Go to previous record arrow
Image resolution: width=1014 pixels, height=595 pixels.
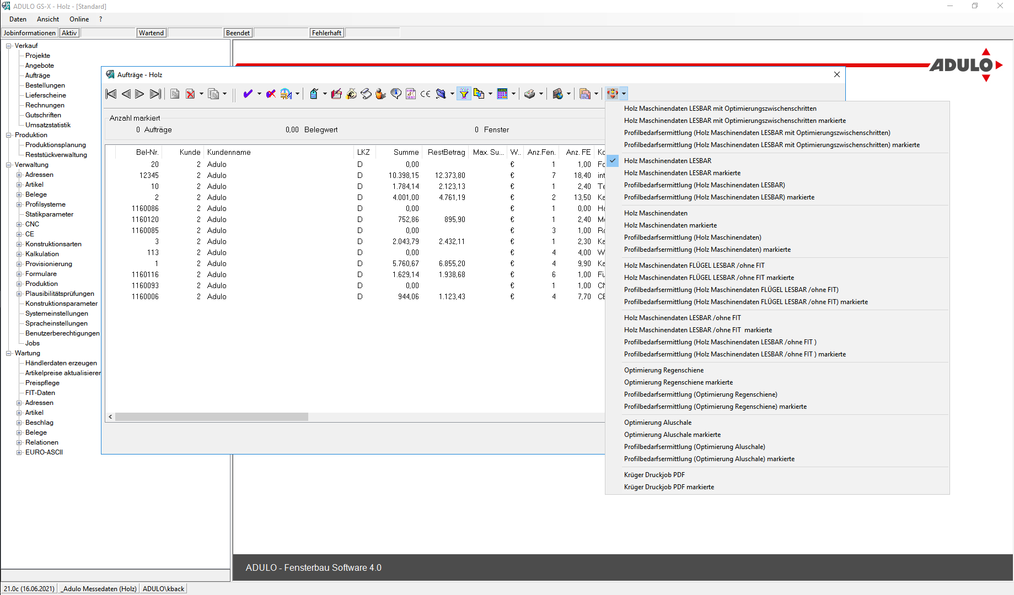tap(126, 94)
